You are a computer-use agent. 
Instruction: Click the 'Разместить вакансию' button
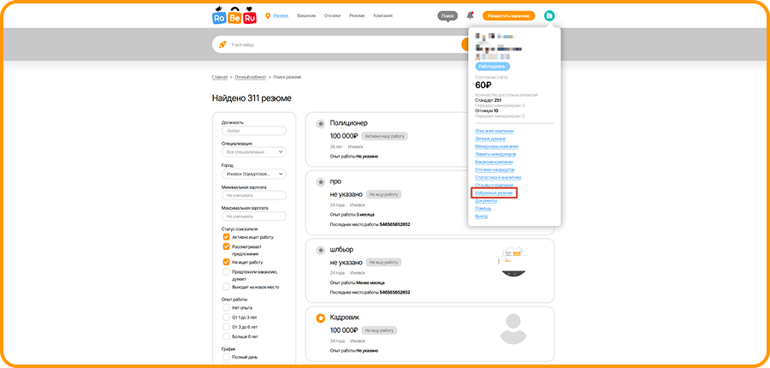click(x=508, y=15)
